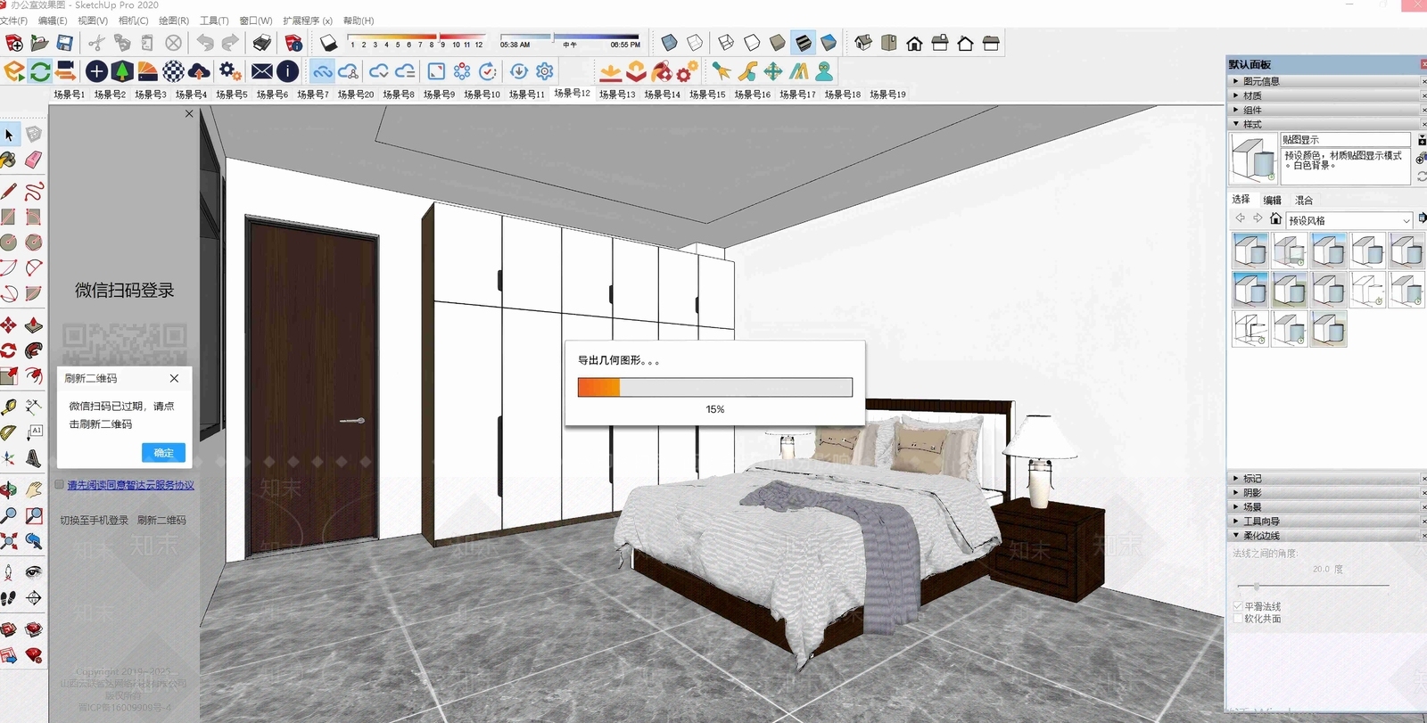1427x723 pixels.
Task: Choose the Line pencil tool
Action: pos(9,191)
